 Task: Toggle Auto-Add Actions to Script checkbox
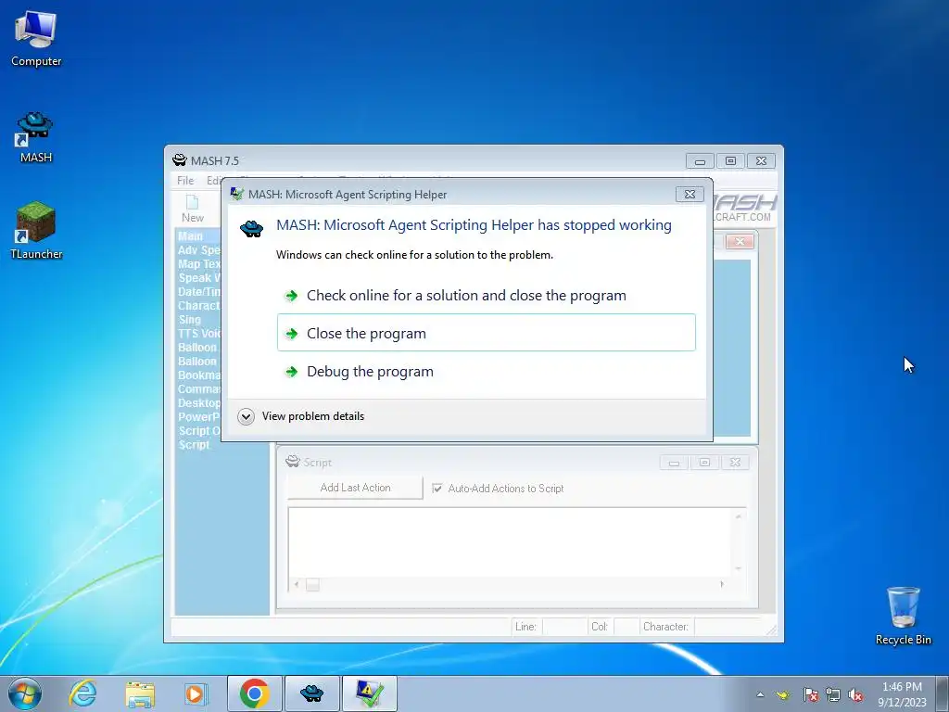437,488
